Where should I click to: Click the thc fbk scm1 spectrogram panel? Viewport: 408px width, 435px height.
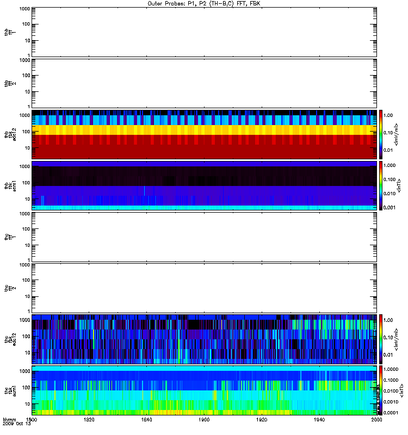(x=205, y=390)
